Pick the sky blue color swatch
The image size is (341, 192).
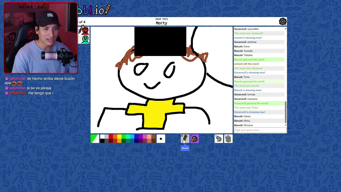[x=132, y=137]
